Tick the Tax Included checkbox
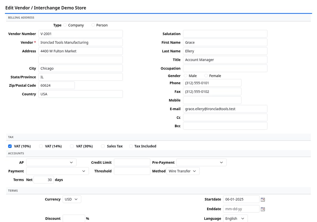 (x=131, y=146)
